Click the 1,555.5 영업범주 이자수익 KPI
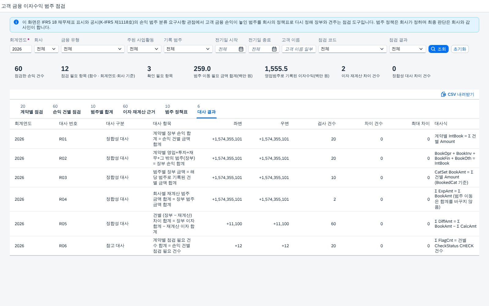Image resolution: width=489 pixels, height=306 pixels. (297, 72)
